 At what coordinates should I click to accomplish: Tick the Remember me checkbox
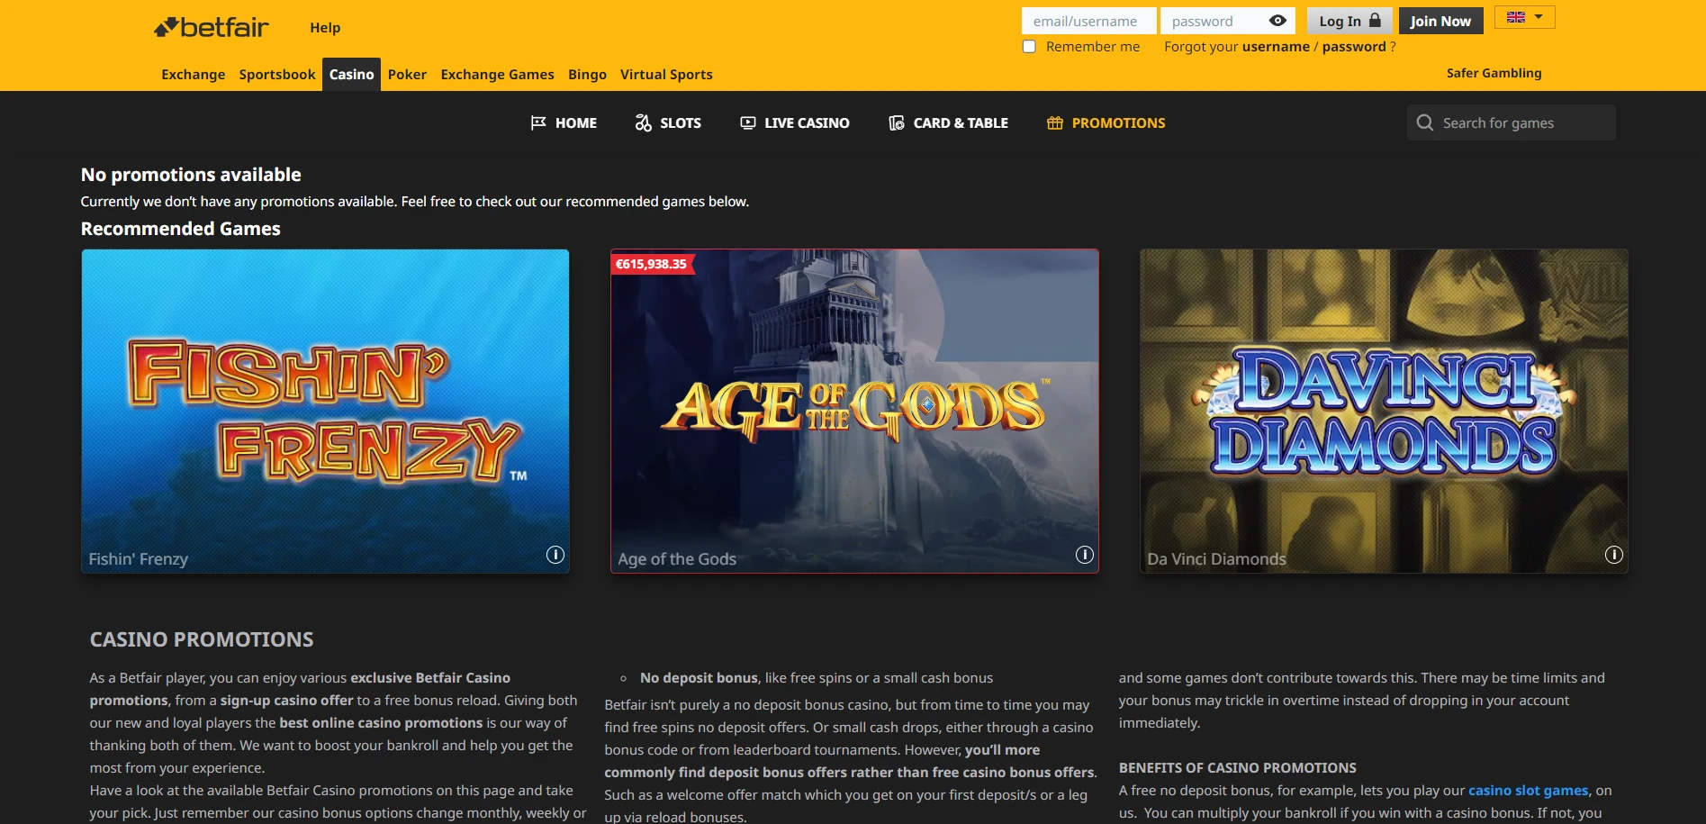pyautogui.click(x=1029, y=47)
